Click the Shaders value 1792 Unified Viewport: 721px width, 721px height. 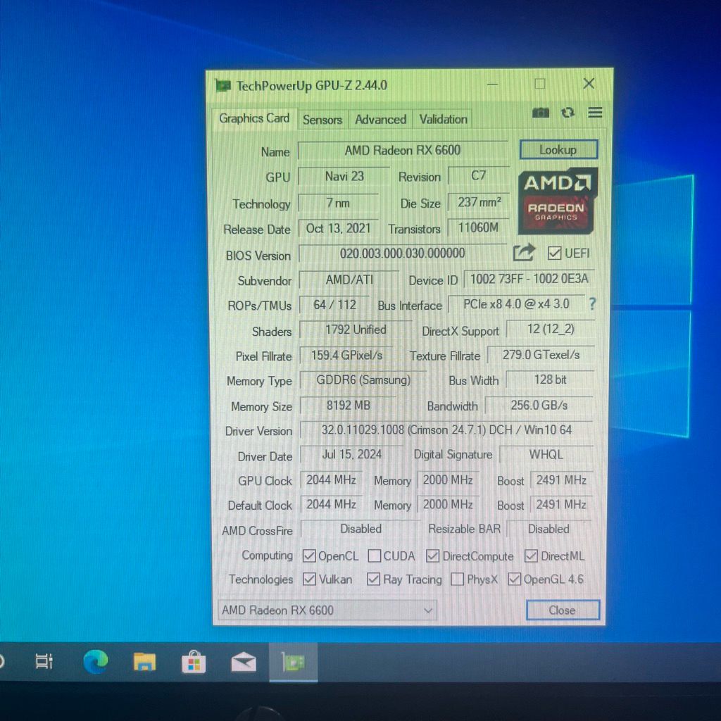(356, 330)
